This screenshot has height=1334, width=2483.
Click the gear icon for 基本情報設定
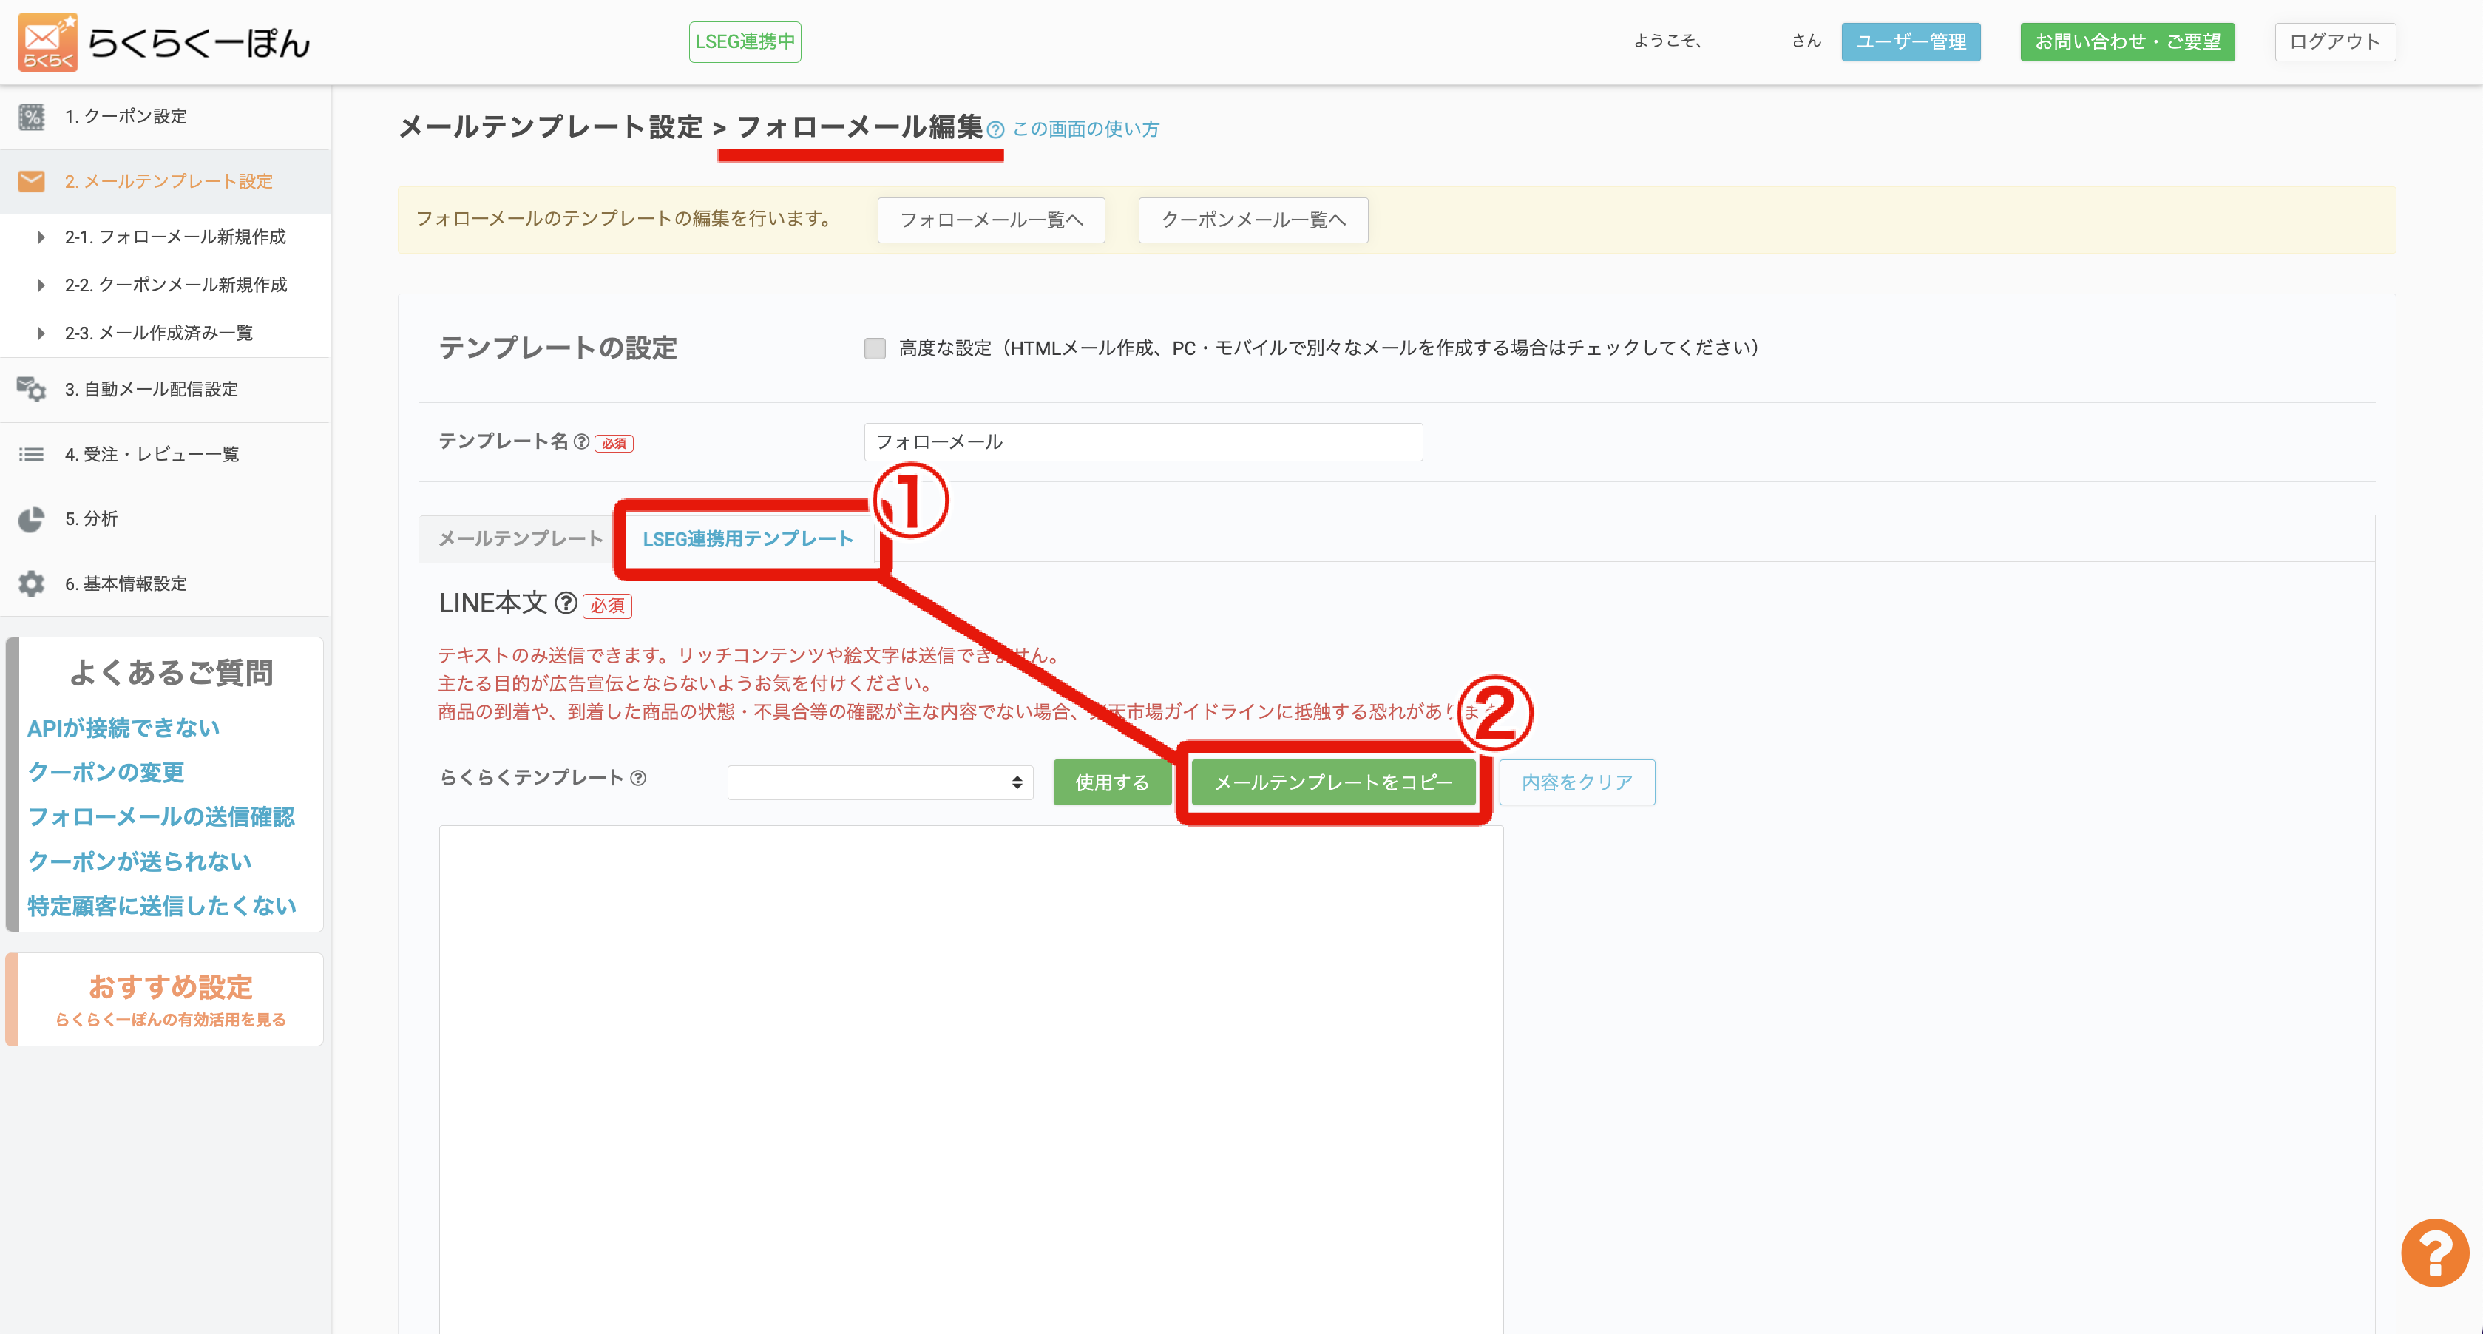[32, 583]
